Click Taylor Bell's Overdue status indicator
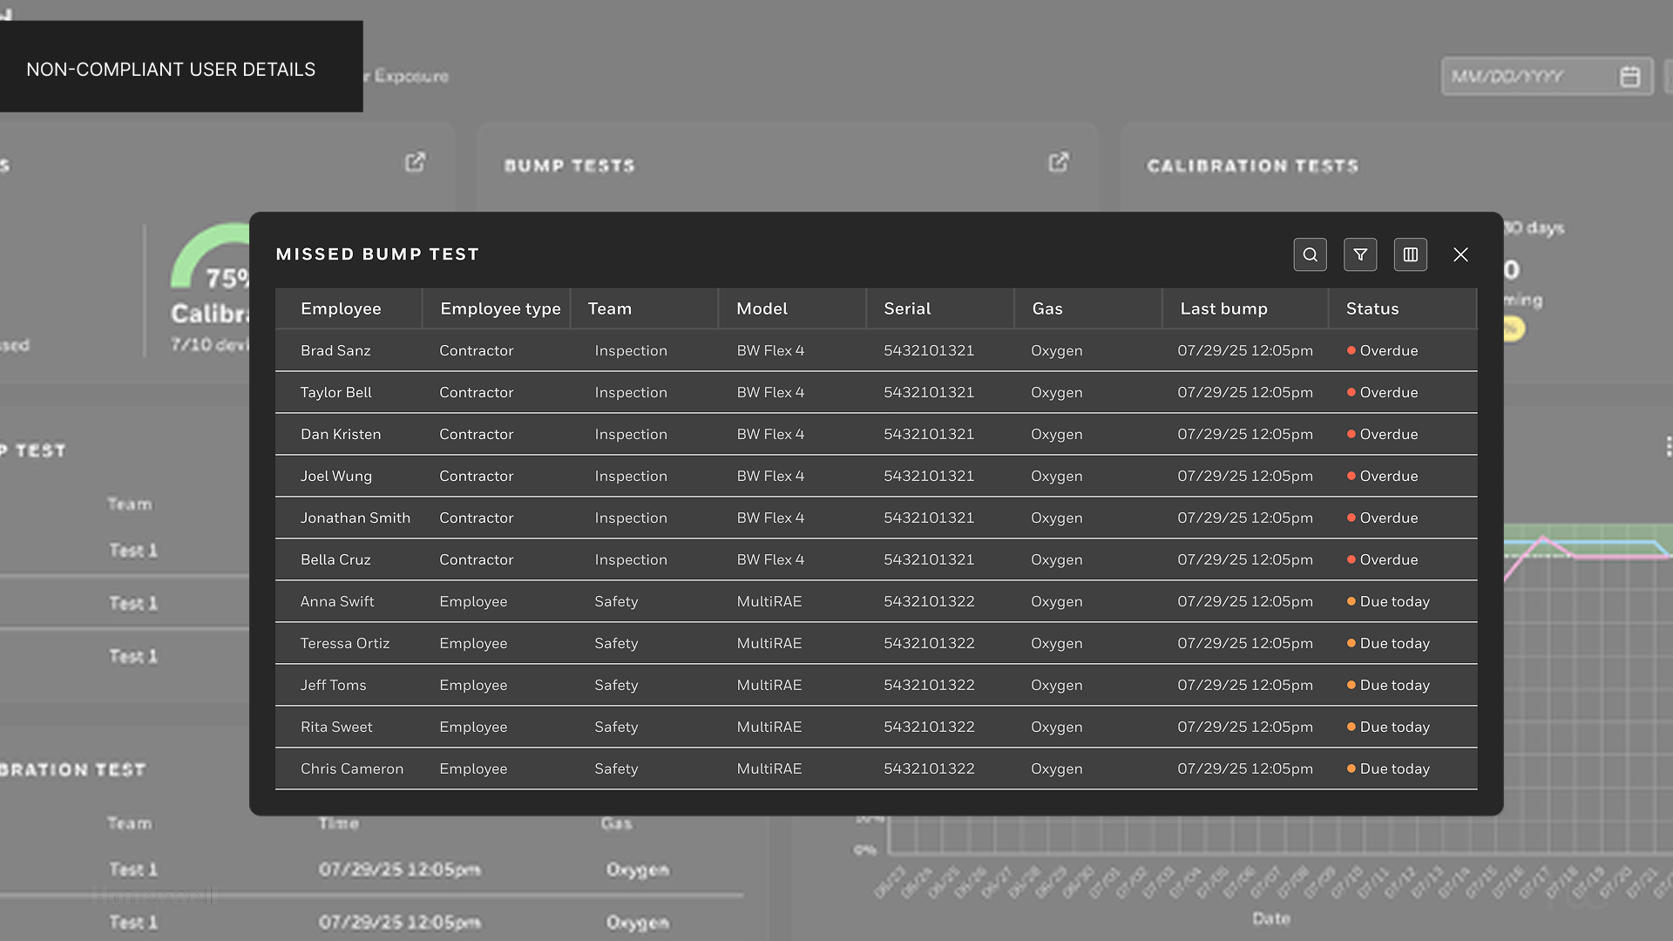Screen dimensions: 1673x941 point(1387,392)
